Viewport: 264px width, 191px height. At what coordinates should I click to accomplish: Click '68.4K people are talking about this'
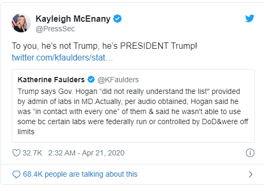(80, 174)
